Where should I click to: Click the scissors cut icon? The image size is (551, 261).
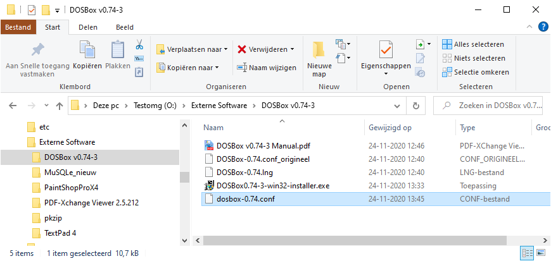coord(139,44)
